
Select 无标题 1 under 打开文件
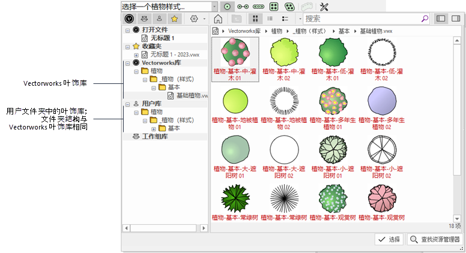pyautogui.click(x=162, y=38)
